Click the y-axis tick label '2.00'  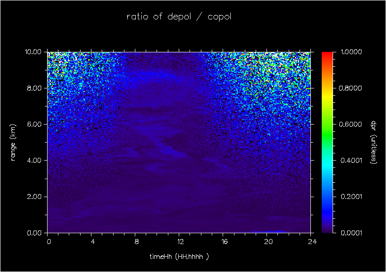34,197
